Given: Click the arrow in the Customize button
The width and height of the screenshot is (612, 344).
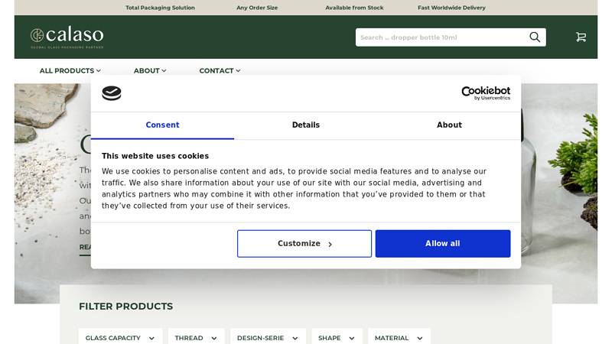Looking at the screenshot, I should tap(330, 244).
